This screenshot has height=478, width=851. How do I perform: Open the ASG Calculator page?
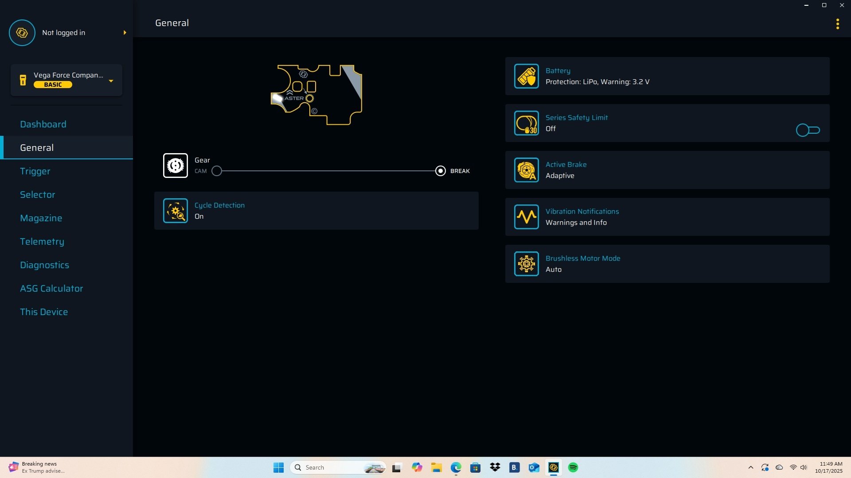[x=51, y=289]
